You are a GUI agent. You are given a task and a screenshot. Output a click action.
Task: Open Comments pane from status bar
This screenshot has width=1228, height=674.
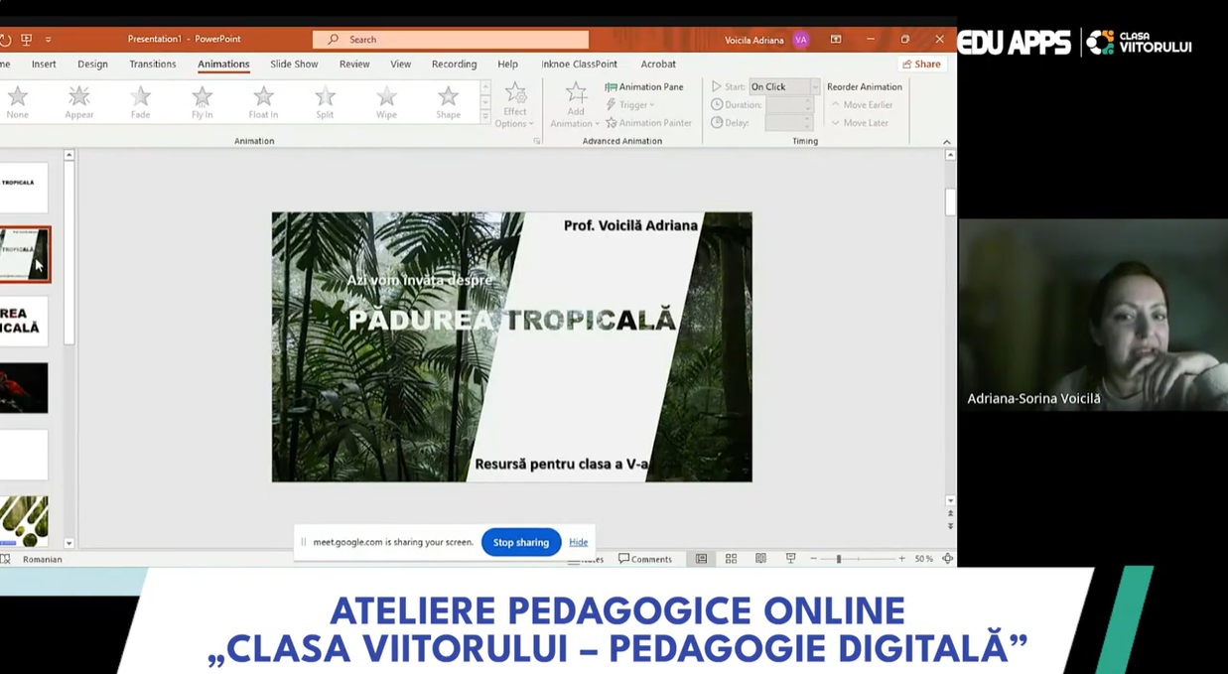click(x=645, y=559)
